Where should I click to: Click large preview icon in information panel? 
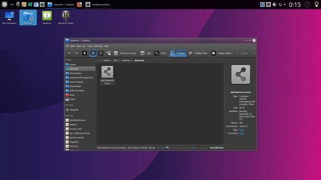(241, 74)
